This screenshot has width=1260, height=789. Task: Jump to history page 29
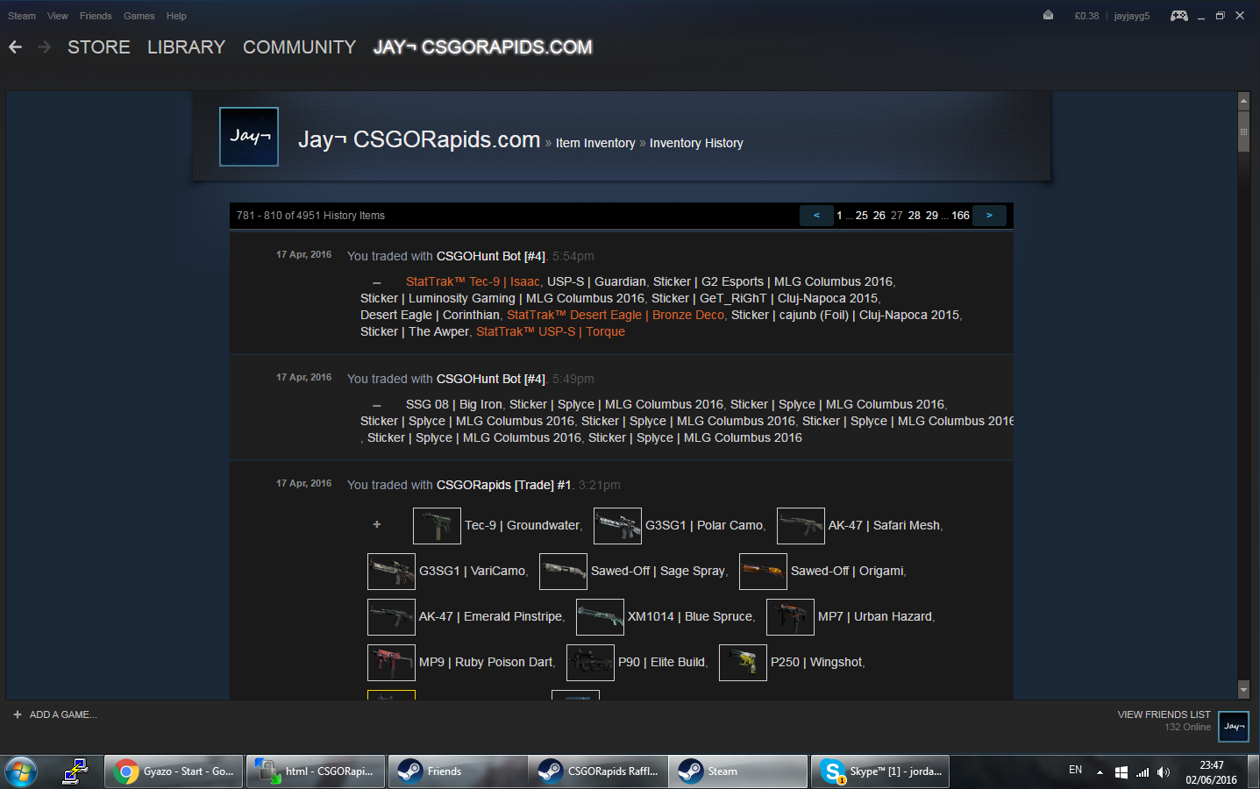pos(932,216)
